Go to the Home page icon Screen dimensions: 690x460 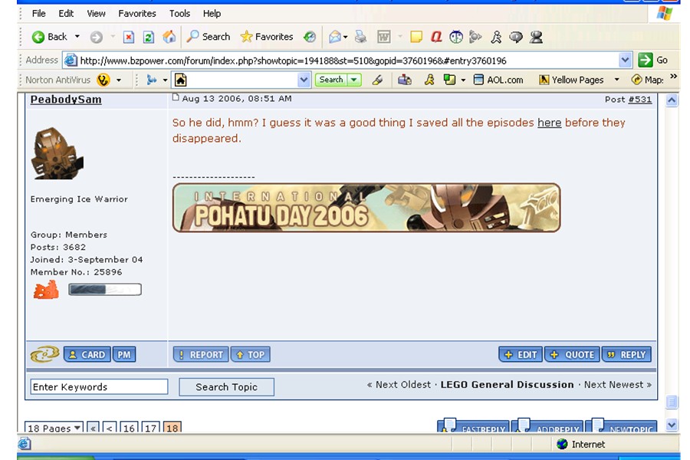169,37
